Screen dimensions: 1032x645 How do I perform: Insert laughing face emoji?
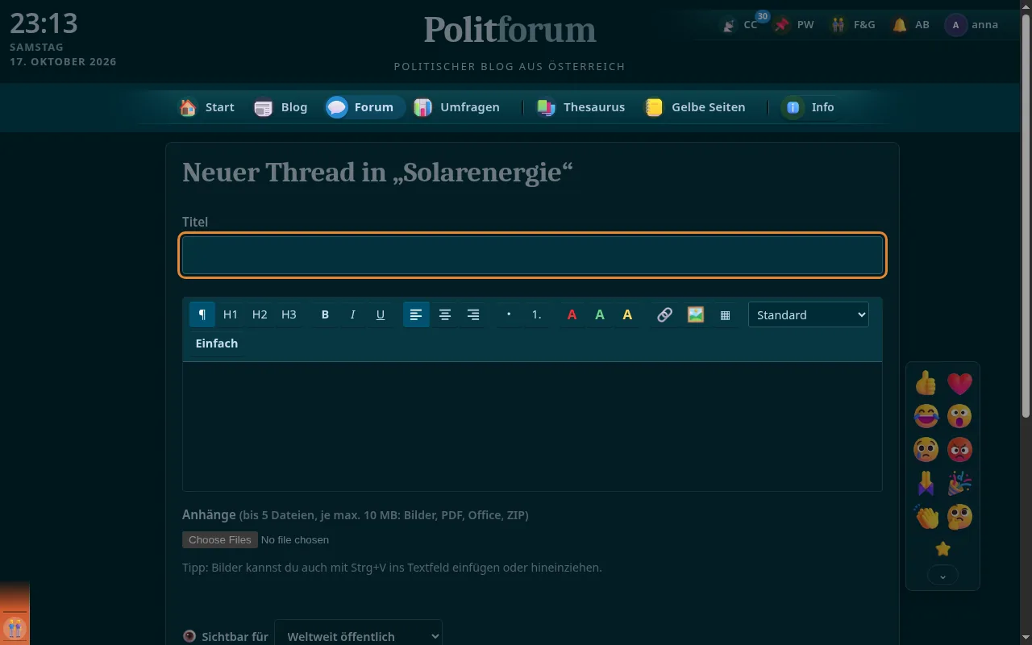[926, 416]
